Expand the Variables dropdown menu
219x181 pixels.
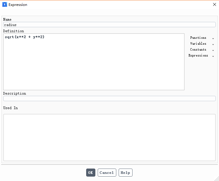pyautogui.click(x=198, y=44)
